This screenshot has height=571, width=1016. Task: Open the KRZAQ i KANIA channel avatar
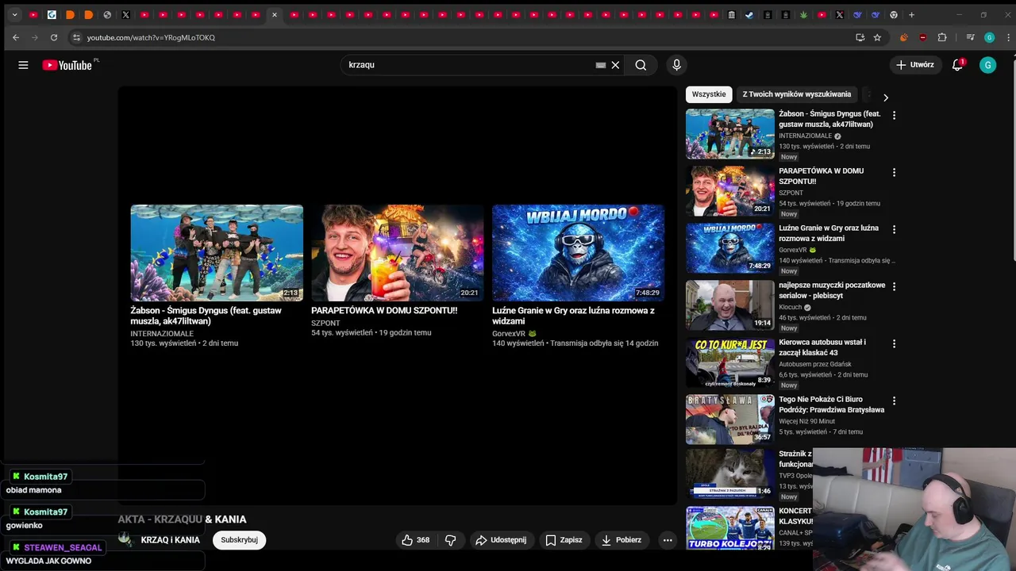click(125, 539)
